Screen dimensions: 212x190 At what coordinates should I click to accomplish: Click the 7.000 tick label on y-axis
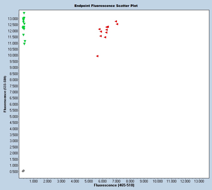tap(13, 92)
